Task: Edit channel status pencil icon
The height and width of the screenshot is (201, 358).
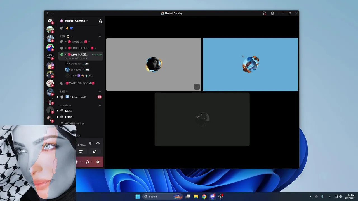Action: click(86, 58)
